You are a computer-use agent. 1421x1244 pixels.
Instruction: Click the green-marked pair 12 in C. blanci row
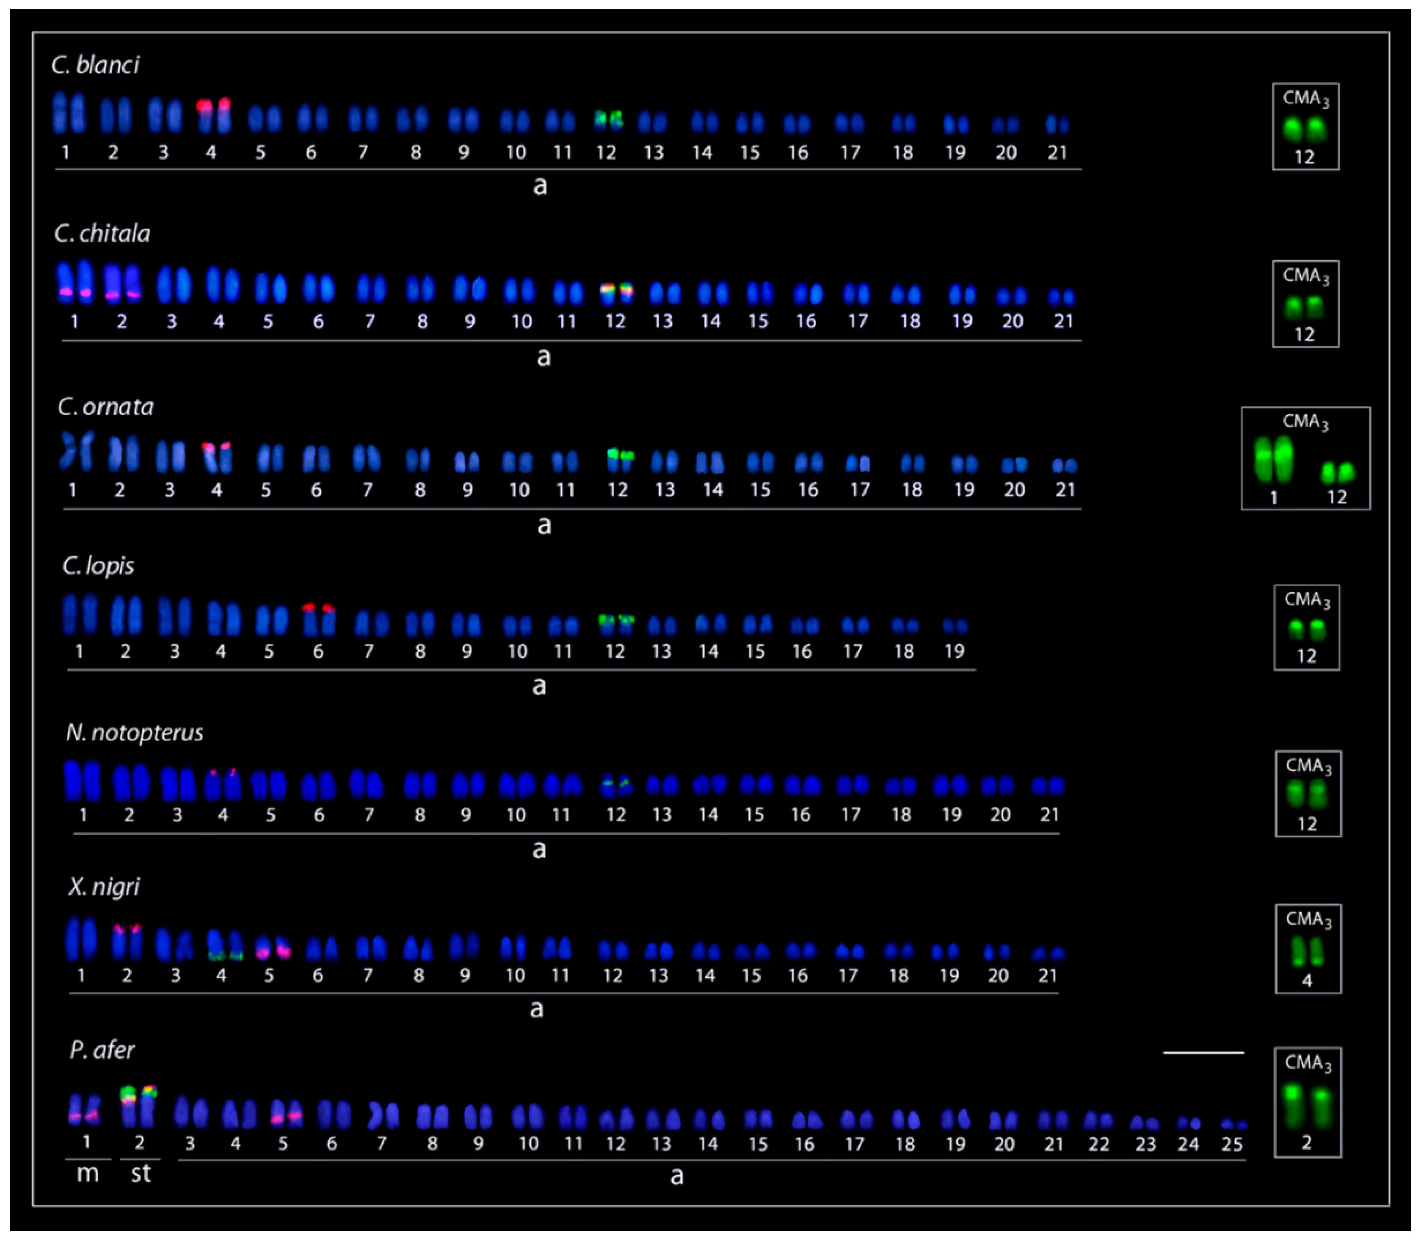click(x=609, y=120)
